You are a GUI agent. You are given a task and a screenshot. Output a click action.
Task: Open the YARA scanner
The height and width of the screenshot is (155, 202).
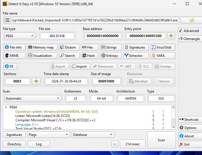(x=161, y=56)
